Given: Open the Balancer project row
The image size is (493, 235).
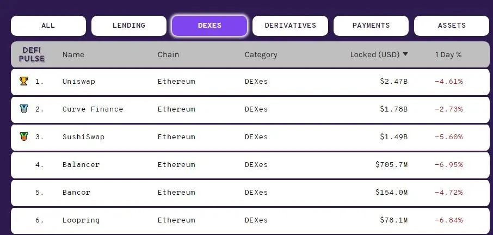Looking at the screenshot, I should click(x=250, y=165).
